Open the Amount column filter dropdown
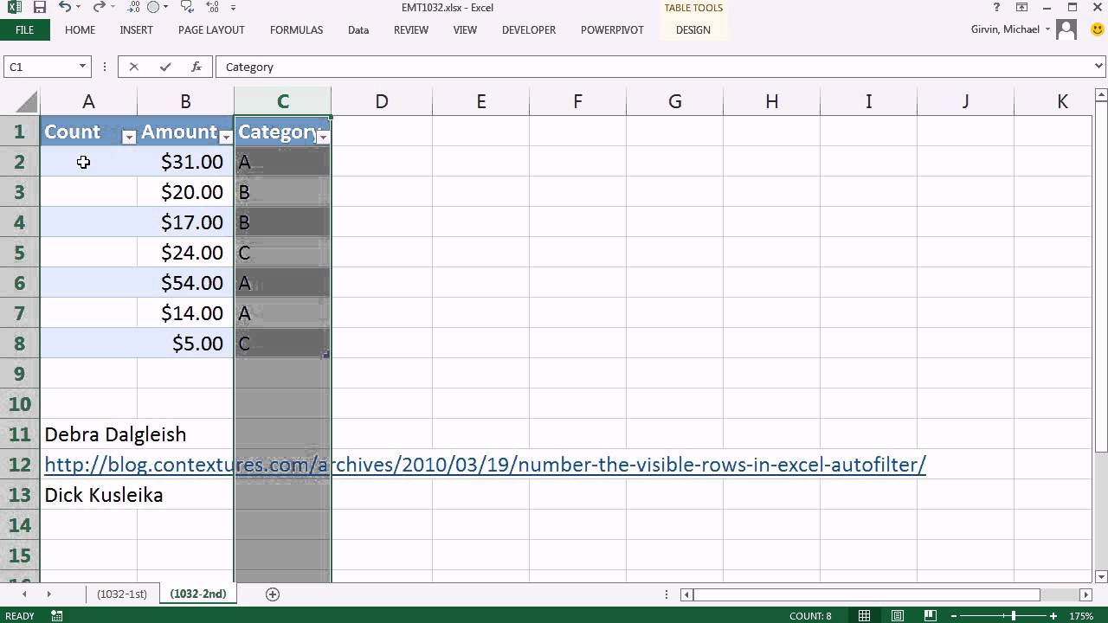The height and width of the screenshot is (623, 1108). tap(226, 137)
